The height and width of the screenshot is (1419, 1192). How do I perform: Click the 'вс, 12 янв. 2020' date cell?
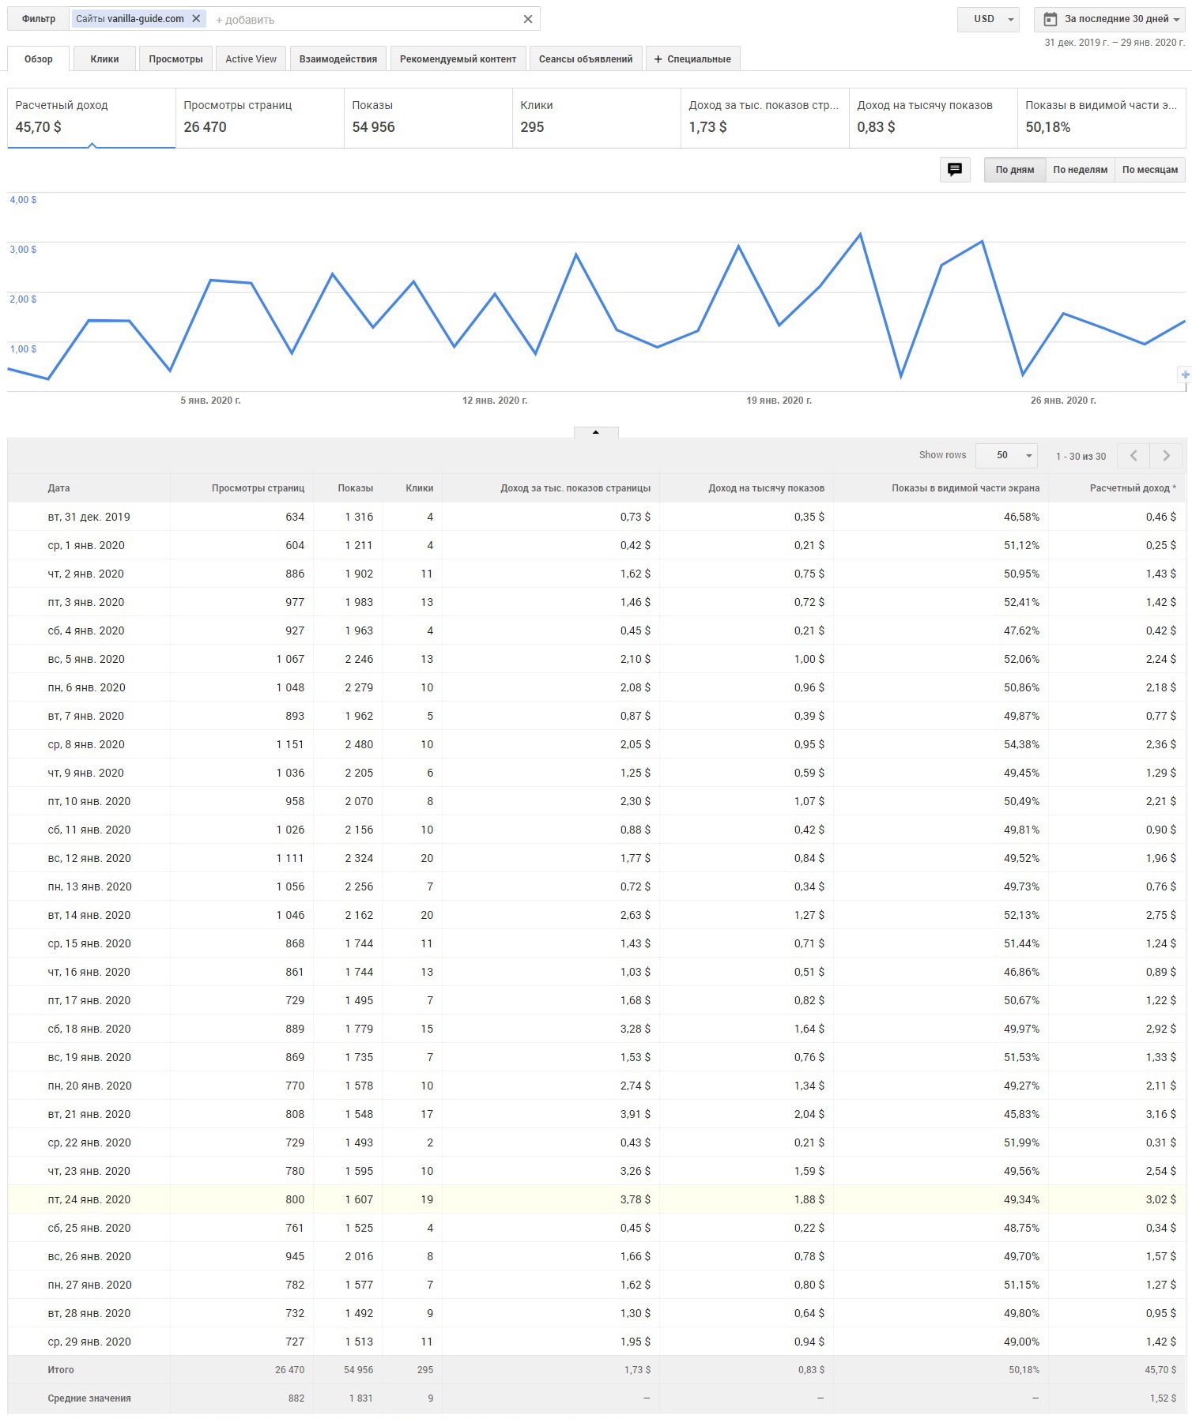pos(89,858)
